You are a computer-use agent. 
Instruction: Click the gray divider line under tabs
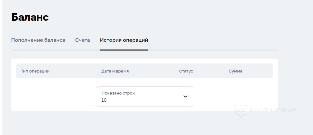[211, 50]
